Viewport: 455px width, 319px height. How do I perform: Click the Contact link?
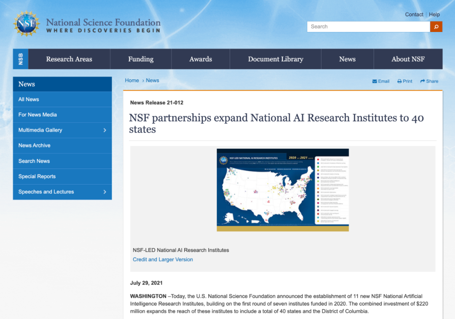click(414, 14)
